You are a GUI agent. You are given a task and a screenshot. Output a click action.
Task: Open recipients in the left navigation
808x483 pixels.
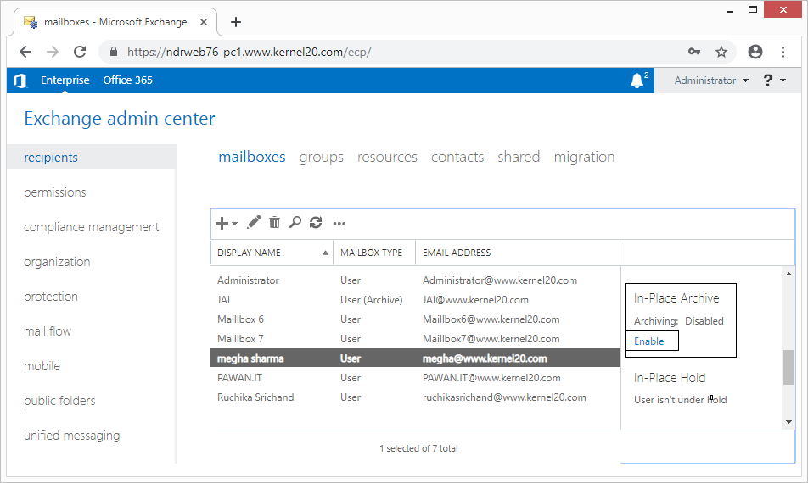point(92,157)
